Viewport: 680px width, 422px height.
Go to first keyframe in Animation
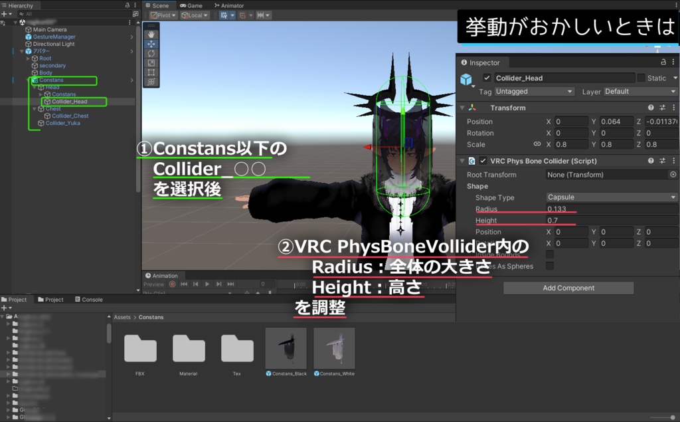pos(184,284)
